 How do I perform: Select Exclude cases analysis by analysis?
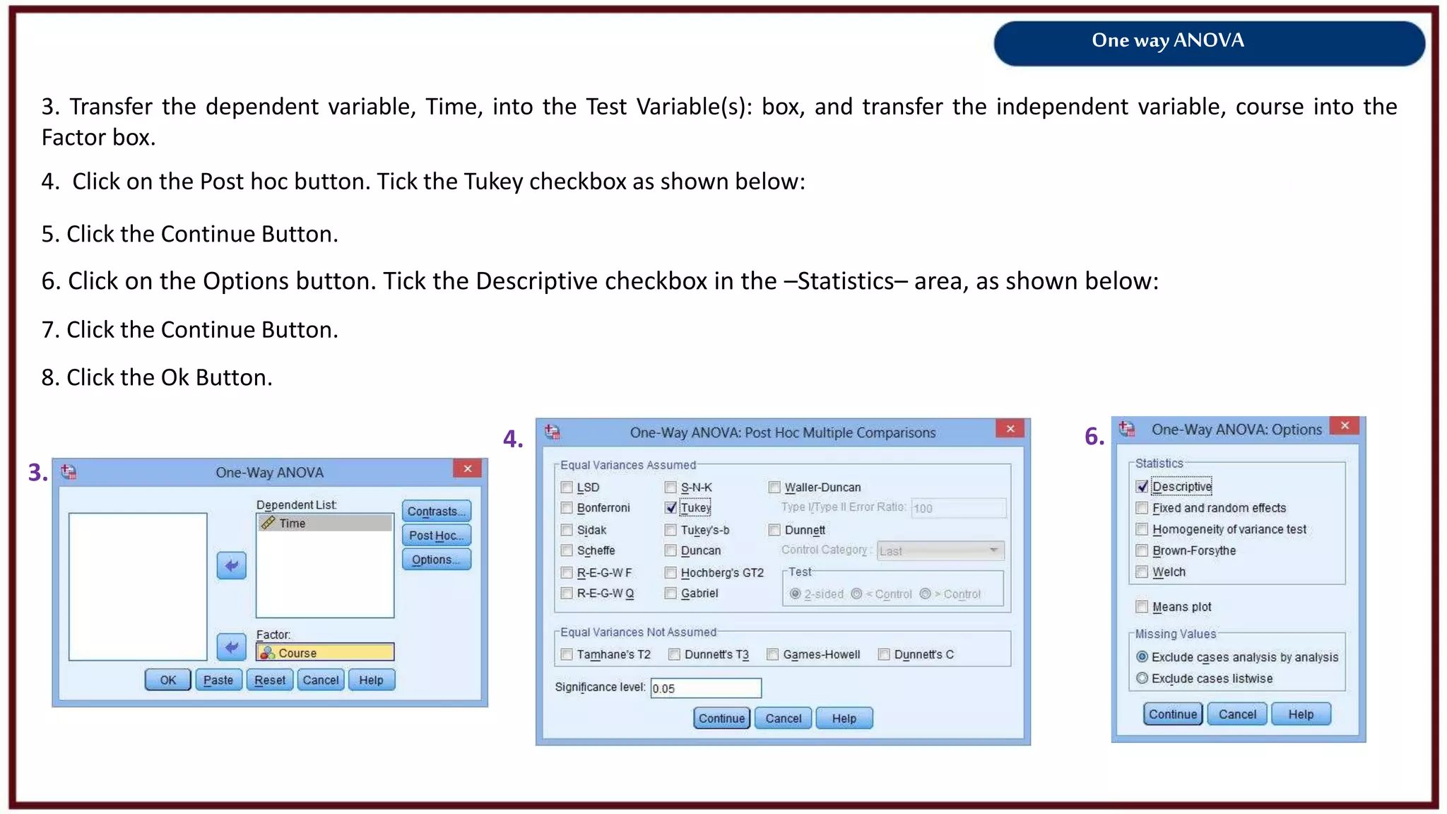1142,656
